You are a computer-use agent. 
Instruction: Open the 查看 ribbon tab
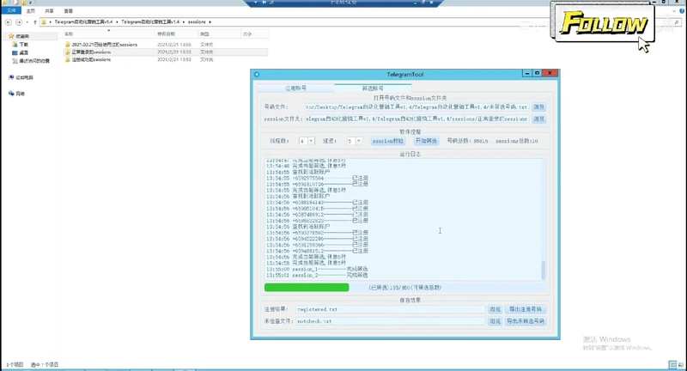click(69, 11)
